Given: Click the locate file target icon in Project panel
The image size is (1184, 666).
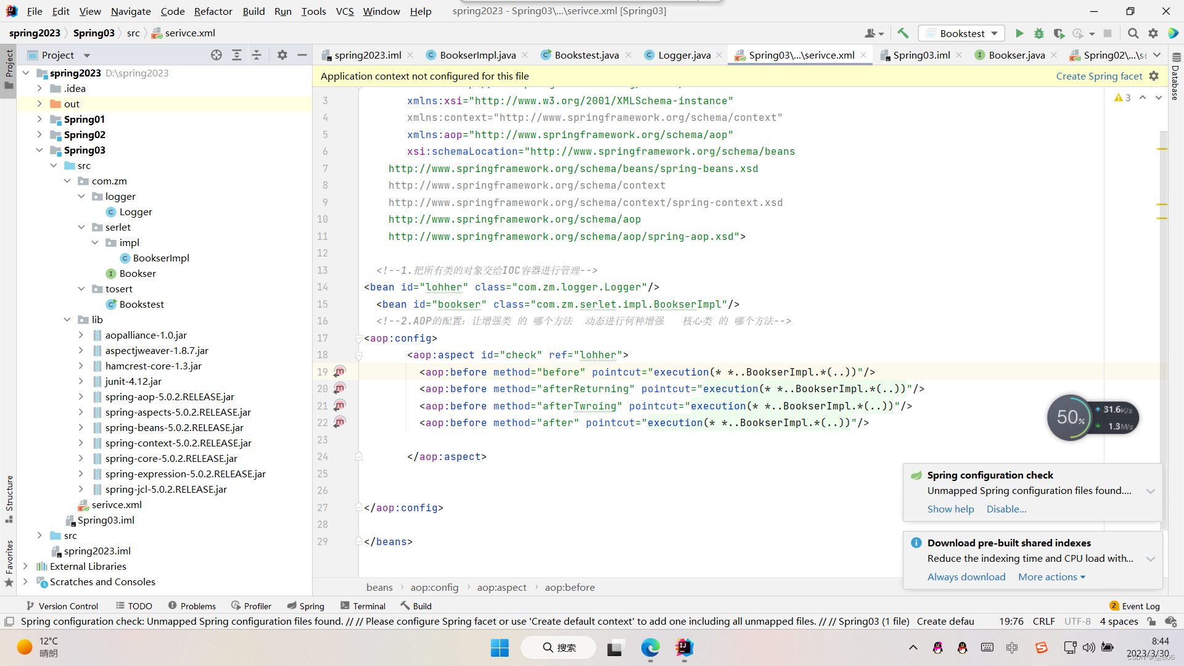Looking at the screenshot, I should pos(216,55).
